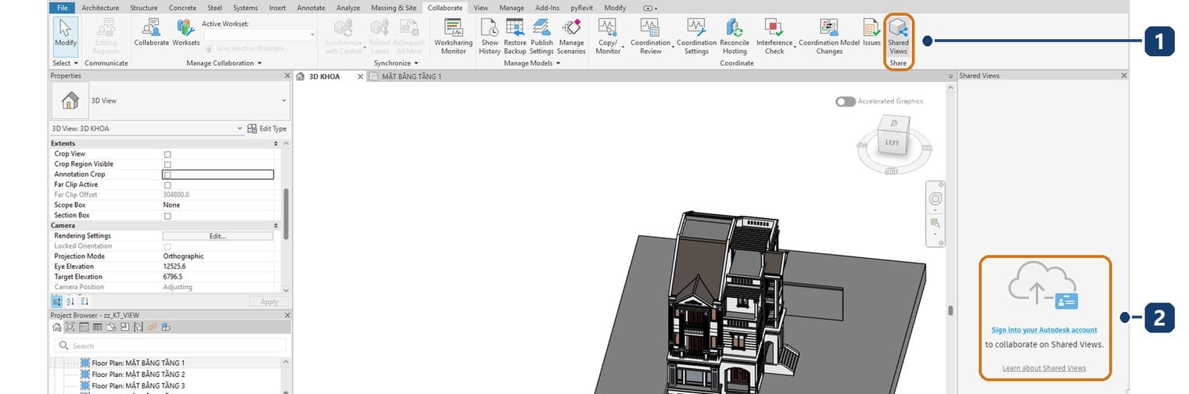Toggle the Crop View checkbox
The height and width of the screenshot is (394, 1189).
tap(167, 154)
